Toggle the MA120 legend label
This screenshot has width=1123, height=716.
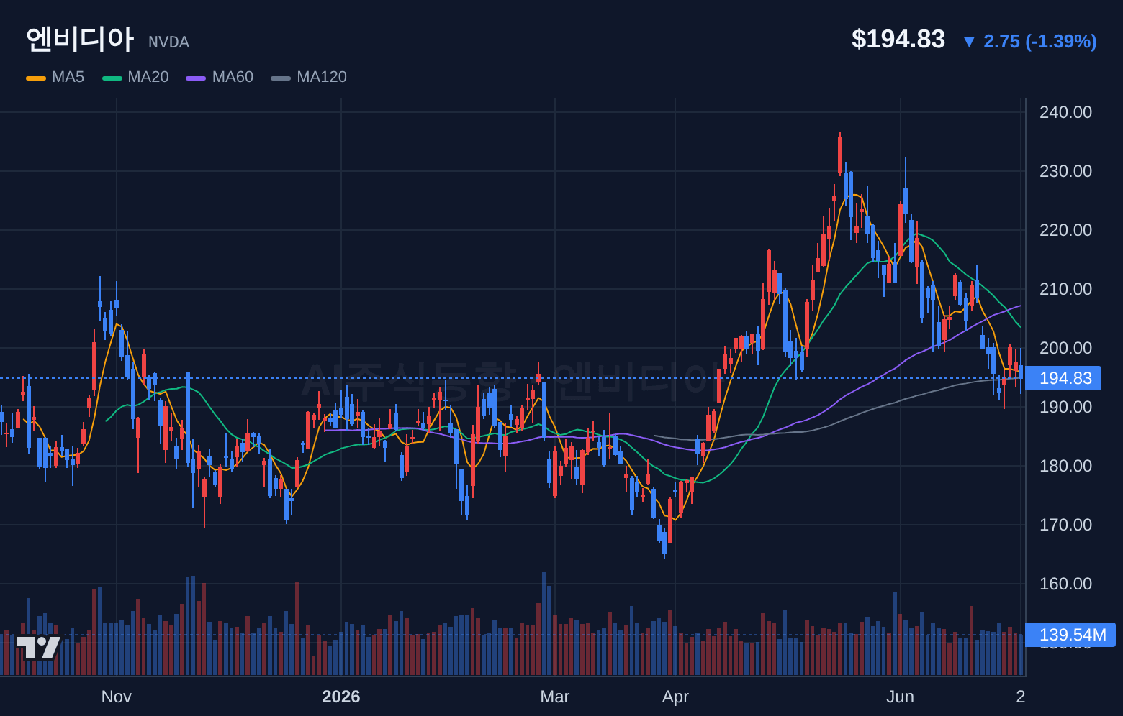pyautogui.click(x=322, y=77)
